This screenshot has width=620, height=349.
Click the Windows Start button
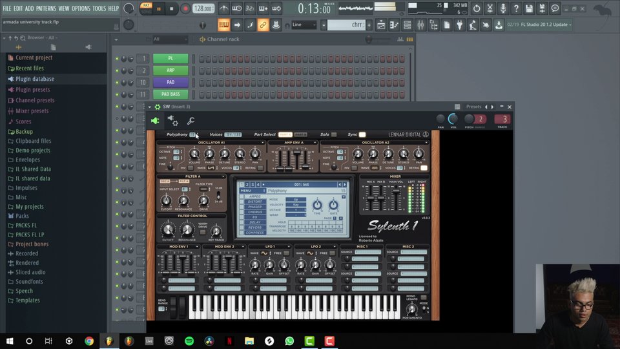[10, 341]
